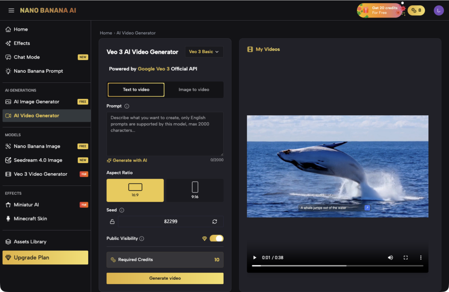The image size is (449, 292).
Task: Open video more options menu
Action: coord(420,258)
